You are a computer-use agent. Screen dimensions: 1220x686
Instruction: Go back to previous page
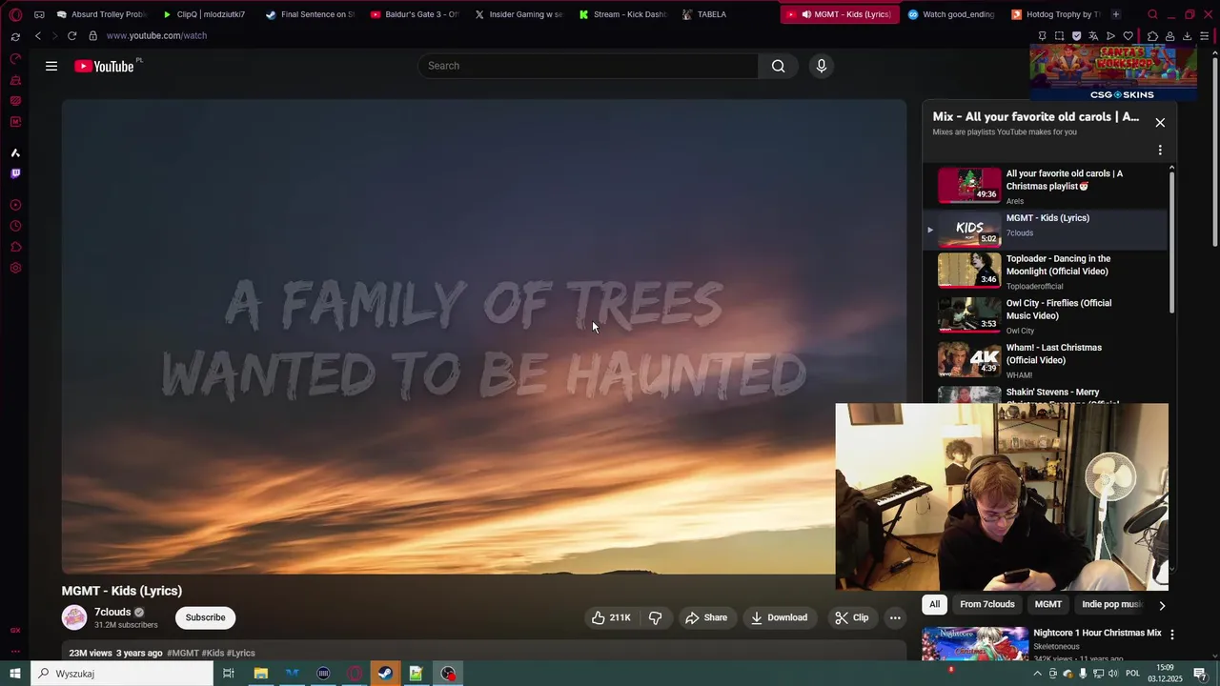(x=38, y=35)
